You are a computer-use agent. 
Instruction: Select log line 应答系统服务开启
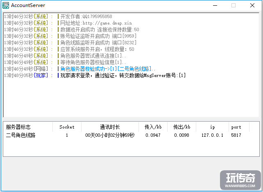(x=69, y=49)
